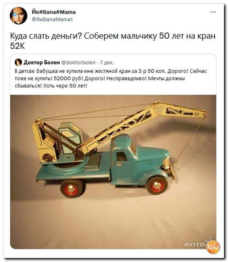The width and height of the screenshot is (228, 262).
Task: Click the red front wheel of truck
Action: pyautogui.click(x=157, y=185)
